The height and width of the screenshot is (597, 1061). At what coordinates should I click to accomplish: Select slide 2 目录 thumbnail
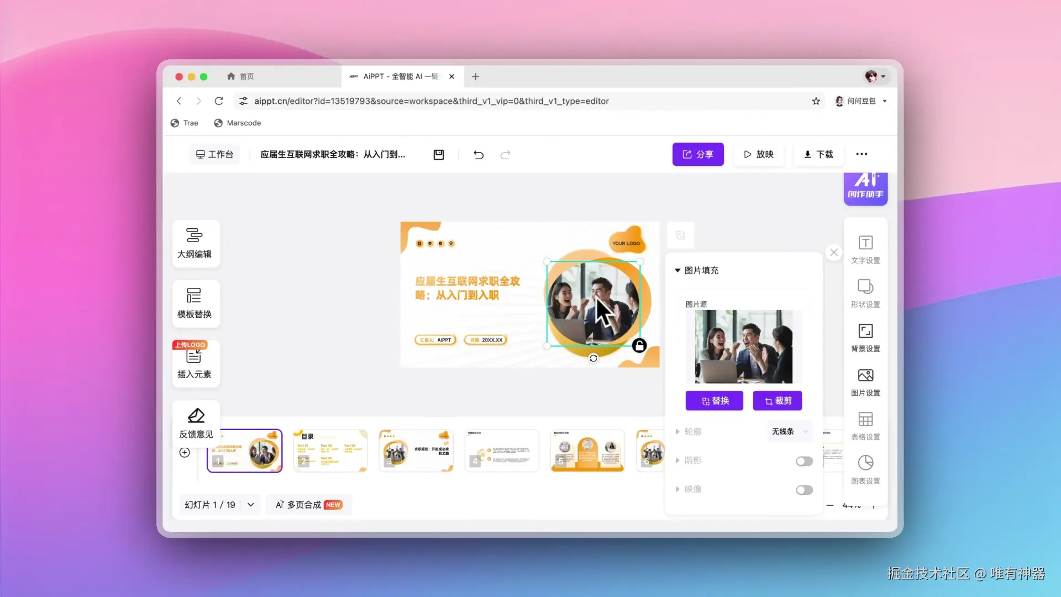tap(330, 451)
